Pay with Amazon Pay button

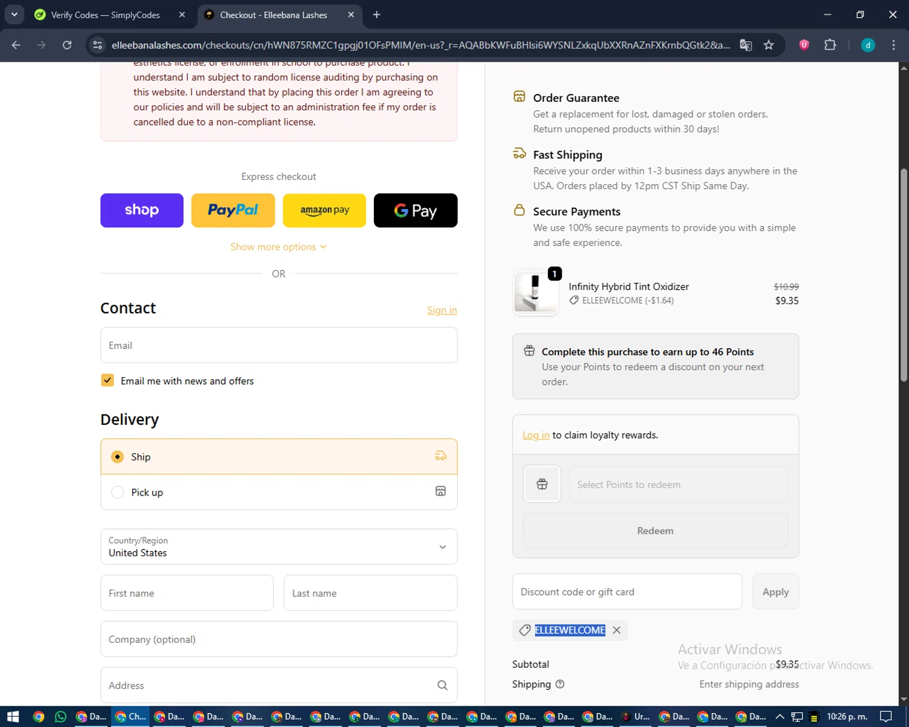click(324, 210)
